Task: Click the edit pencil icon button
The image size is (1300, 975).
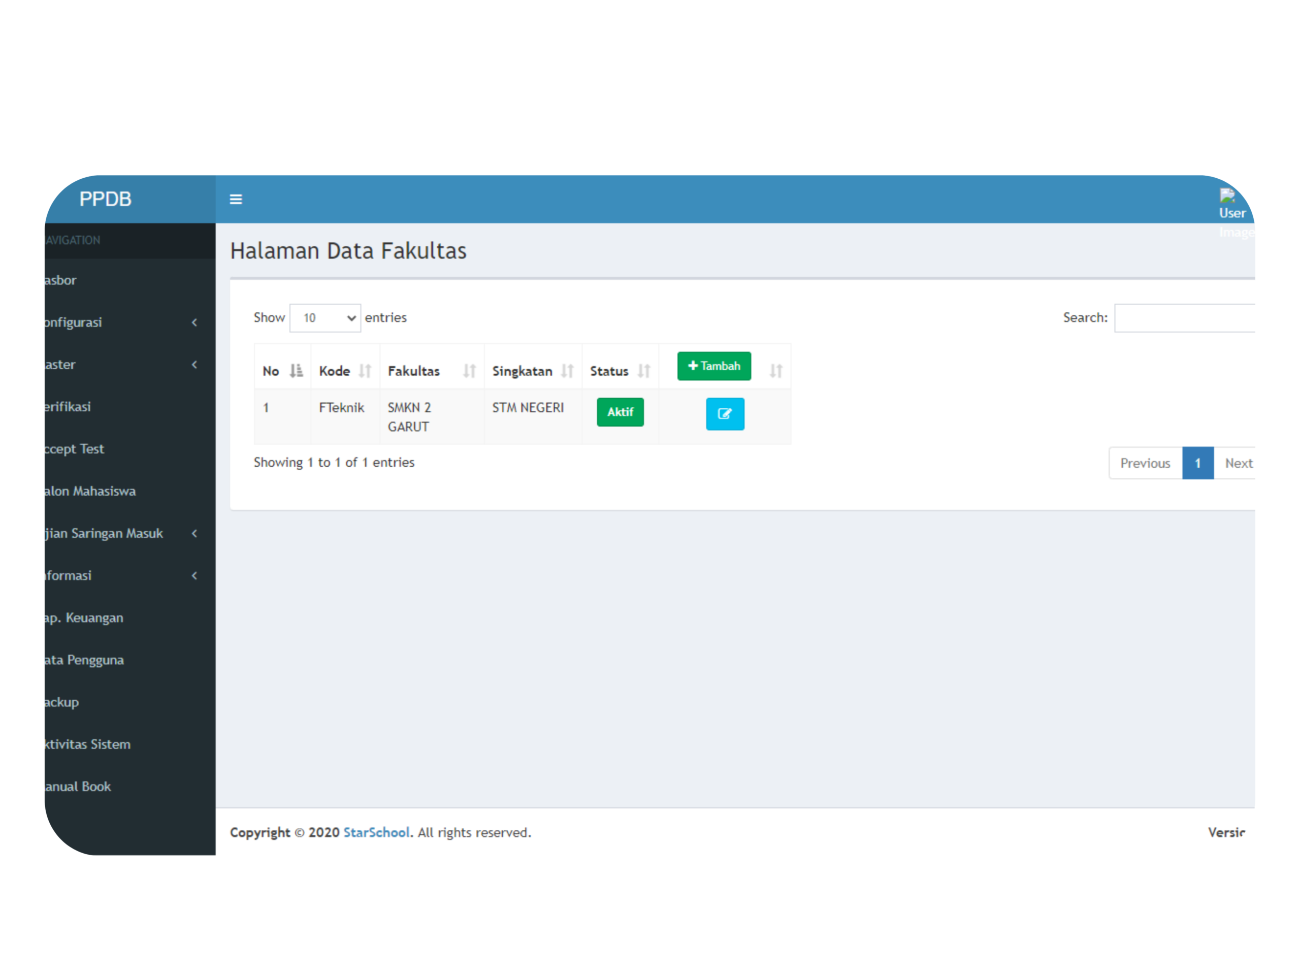Action: click(725, 414)
